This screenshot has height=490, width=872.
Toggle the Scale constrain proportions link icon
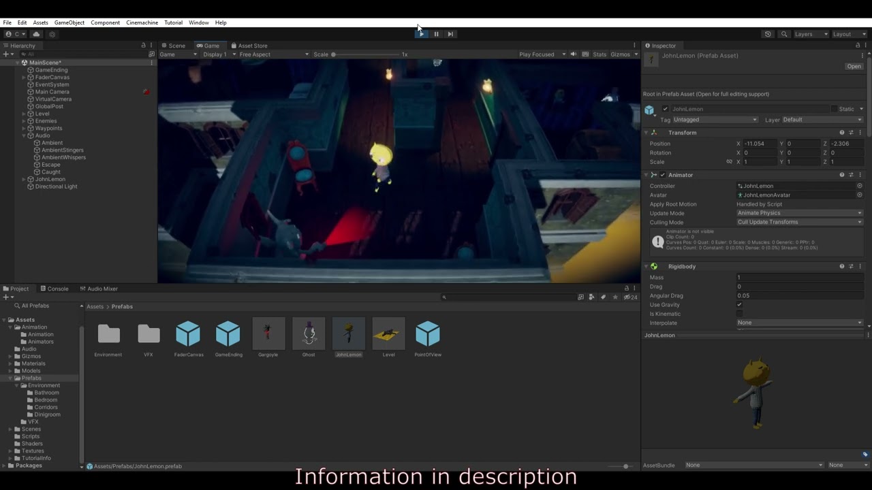pos(730,162)
